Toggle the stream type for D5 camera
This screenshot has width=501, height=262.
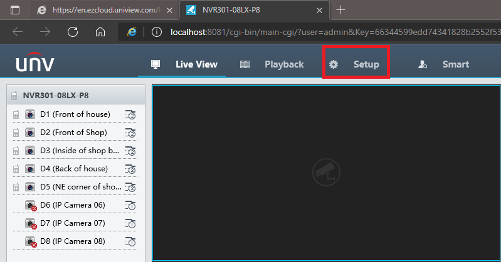tap(130, 187)
